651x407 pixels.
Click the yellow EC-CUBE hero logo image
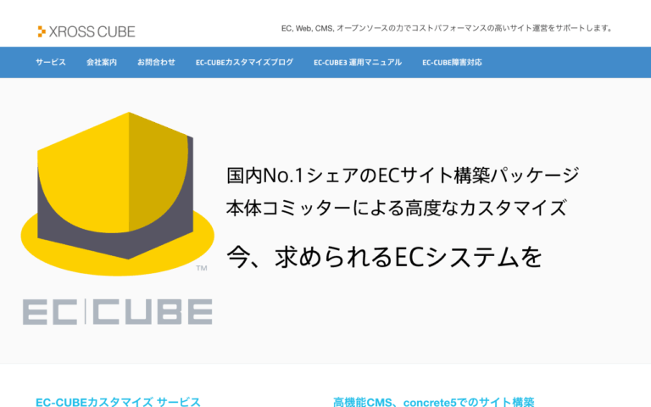(x=118, y=194)
